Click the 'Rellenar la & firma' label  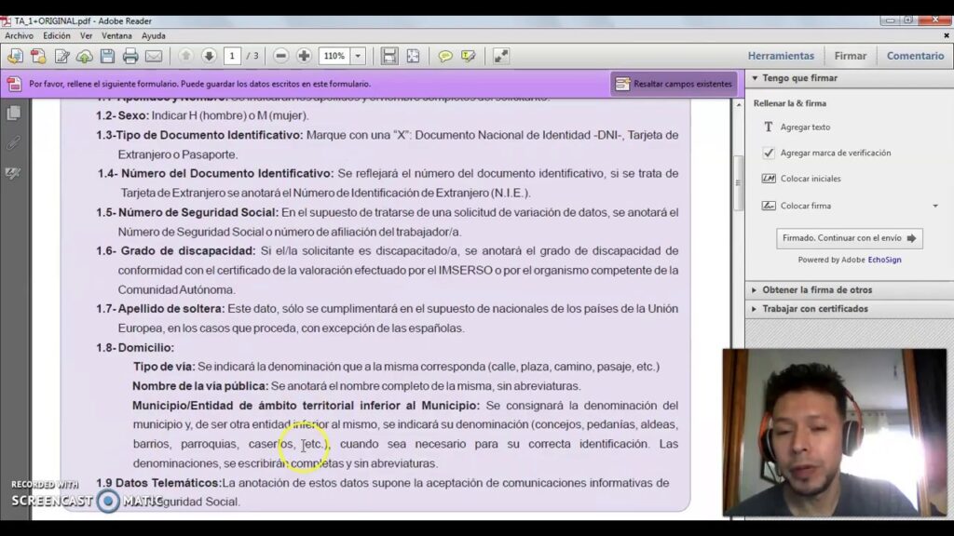pos(789,103)
